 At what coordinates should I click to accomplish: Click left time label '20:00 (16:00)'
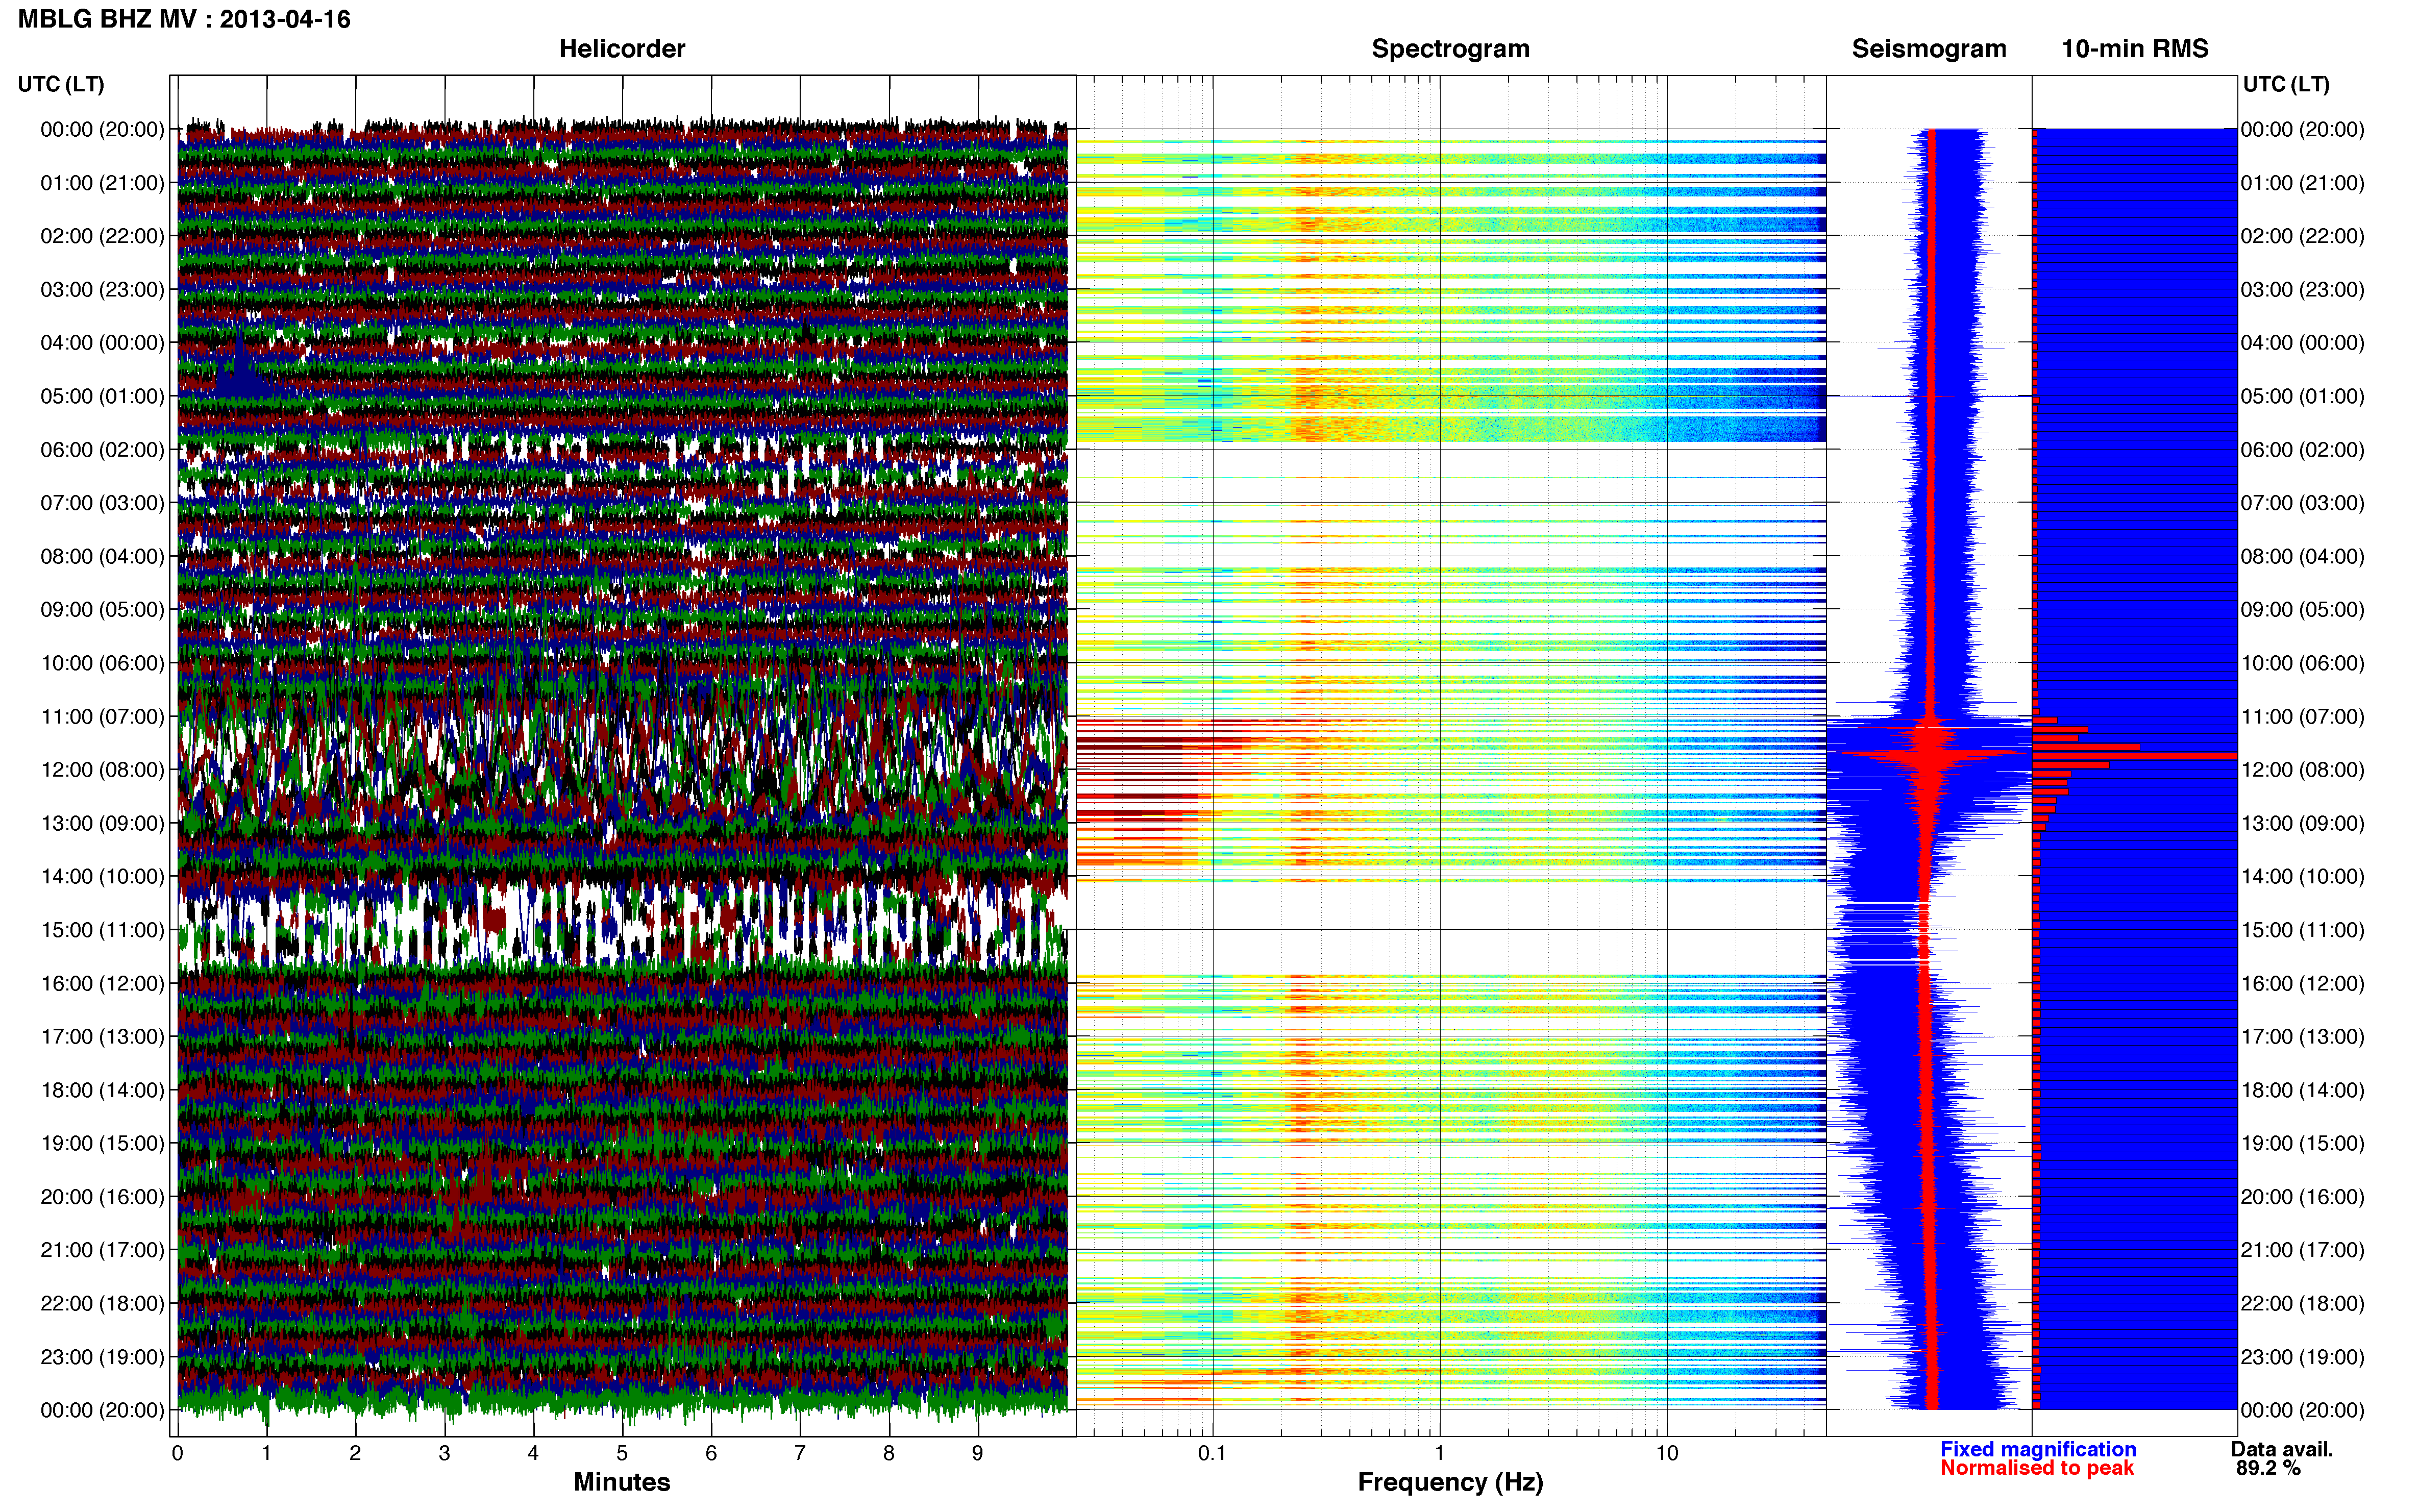pos(102,1197)
